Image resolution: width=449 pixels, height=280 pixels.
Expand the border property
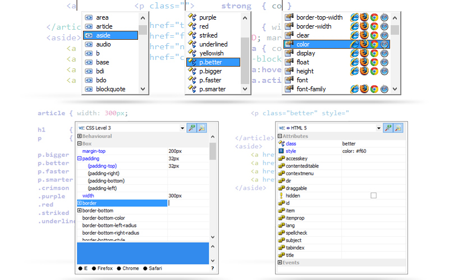tap(79, 203)
